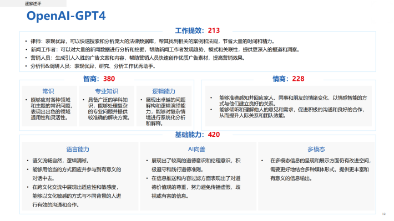394x221 pixels.
Task: Select the 逻辑能力 card title
Action: 164,91
